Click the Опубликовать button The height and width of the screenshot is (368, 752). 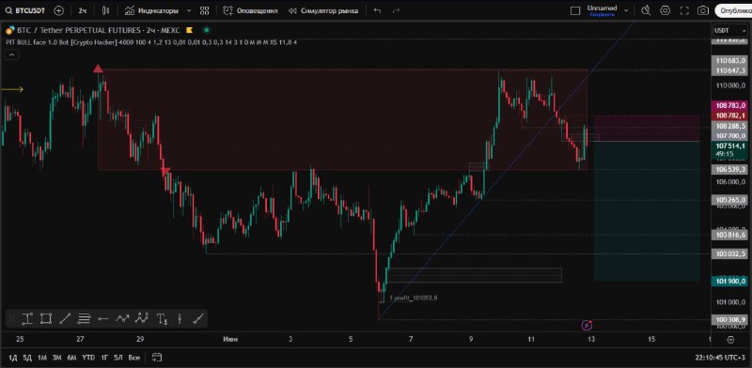point(733,10)
